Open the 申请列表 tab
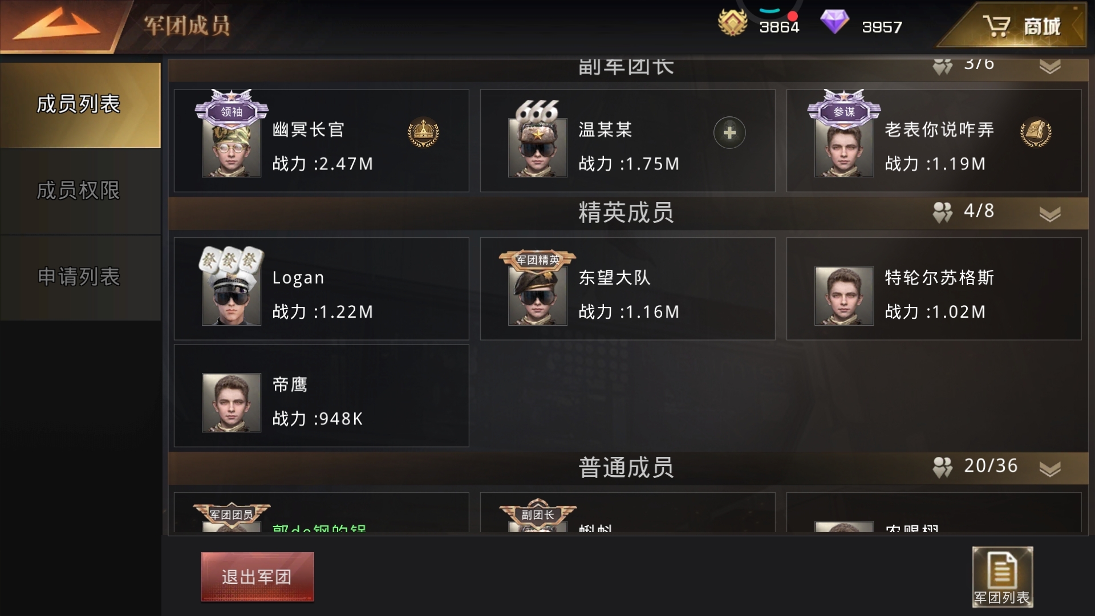1095x616 pixels. (x=80, y=277)
